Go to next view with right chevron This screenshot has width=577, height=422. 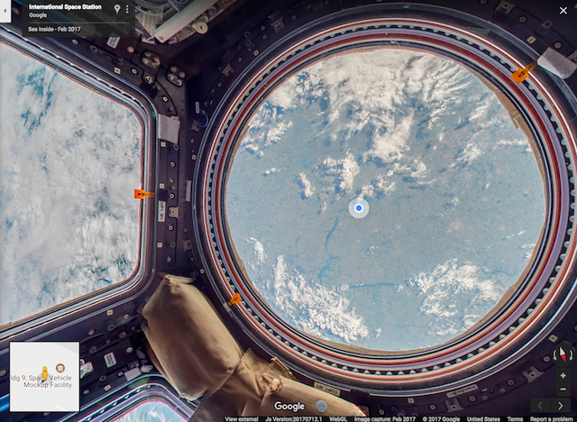562,406
